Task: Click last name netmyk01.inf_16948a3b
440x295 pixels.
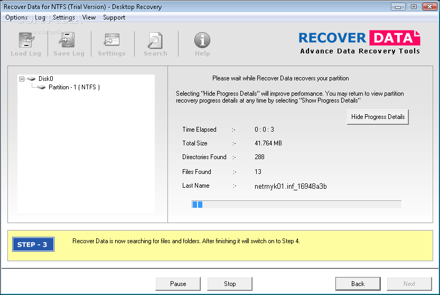Action: [291, 186]
